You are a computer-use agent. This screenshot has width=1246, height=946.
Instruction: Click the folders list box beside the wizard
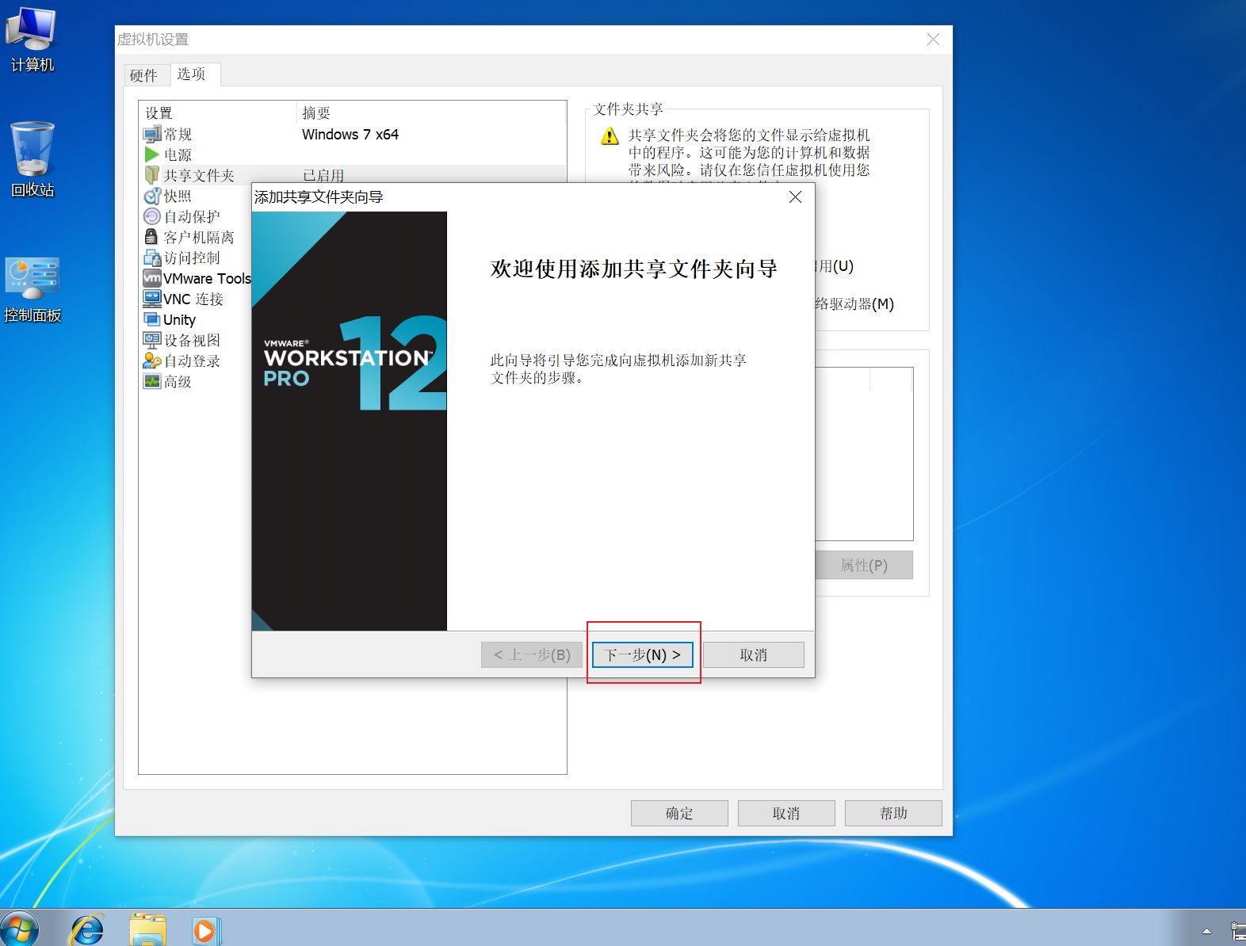(864, 454)
